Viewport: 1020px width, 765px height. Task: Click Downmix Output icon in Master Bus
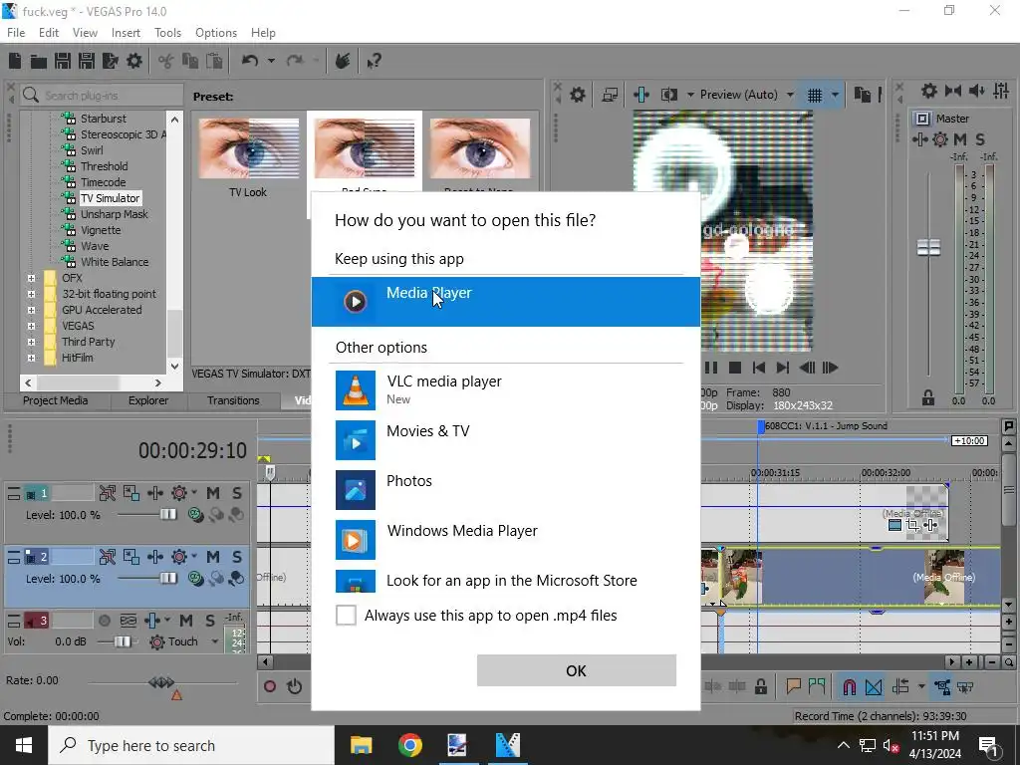coord(953,91)
